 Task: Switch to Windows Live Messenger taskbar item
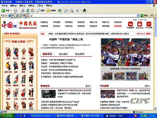point(42,116)
